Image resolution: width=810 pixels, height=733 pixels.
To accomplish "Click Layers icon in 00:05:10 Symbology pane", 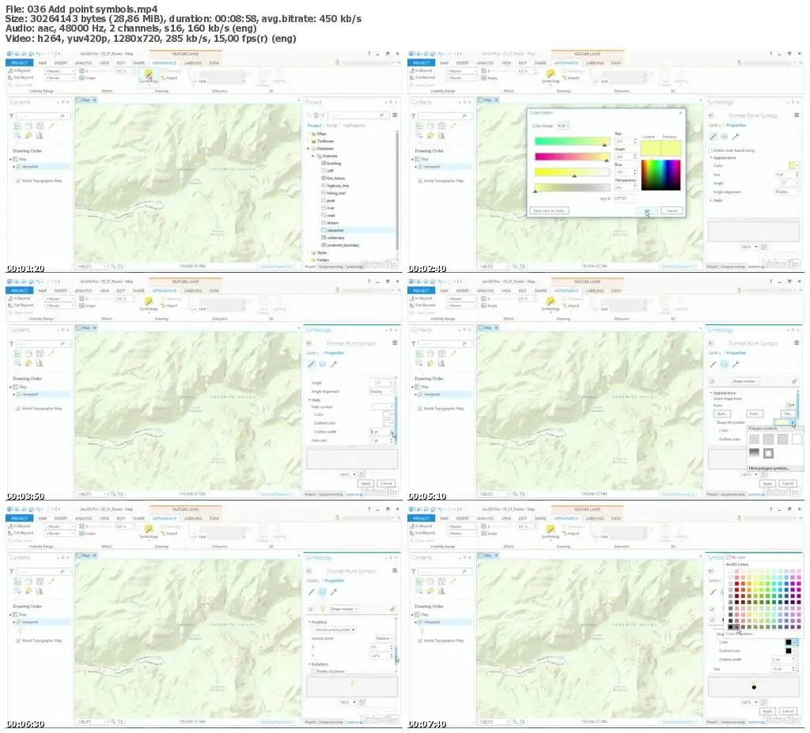I will point(725,365).
